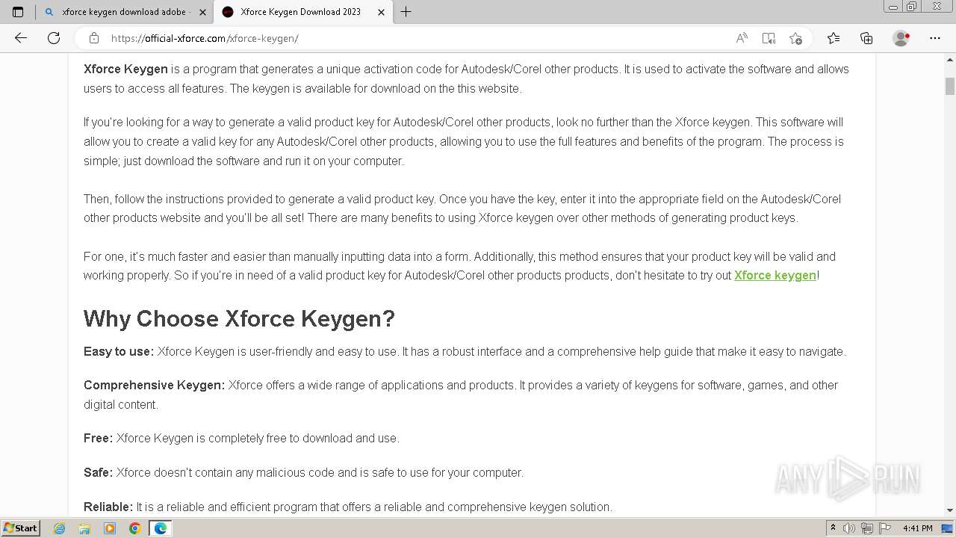Screen dimensions: 956x538
Task: Expand hidden system tray icons
Action: coord(833,528)
